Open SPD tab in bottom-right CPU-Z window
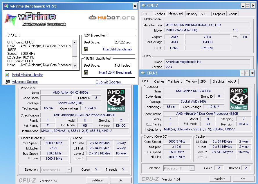The image size is (258, 184). 203,81
